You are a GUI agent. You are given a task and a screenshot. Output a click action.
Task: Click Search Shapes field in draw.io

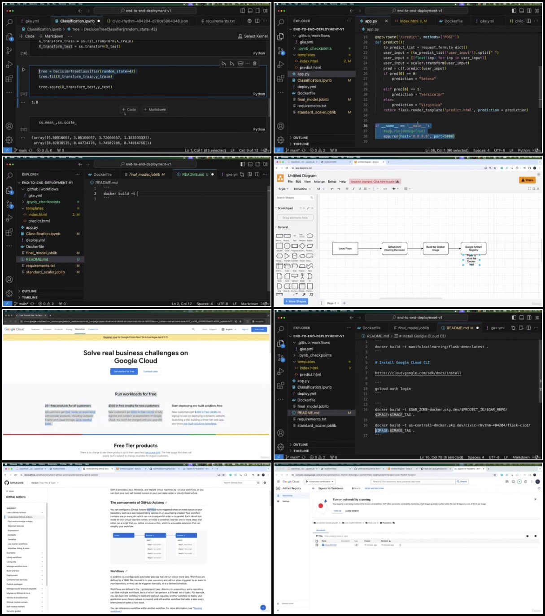(295, 198)
